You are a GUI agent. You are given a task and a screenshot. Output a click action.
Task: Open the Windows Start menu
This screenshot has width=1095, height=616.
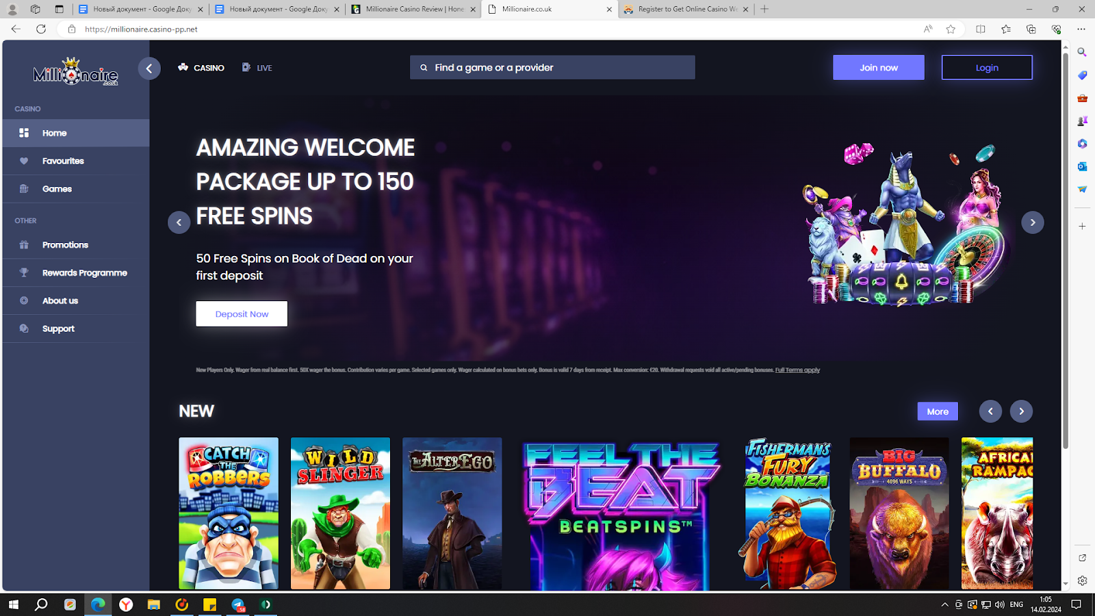point(13,604)
